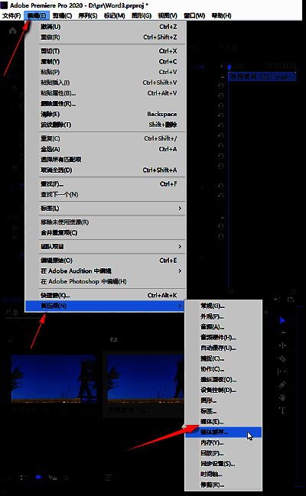Choose 查找(F)... in Edit menu

tap(106, 184)
